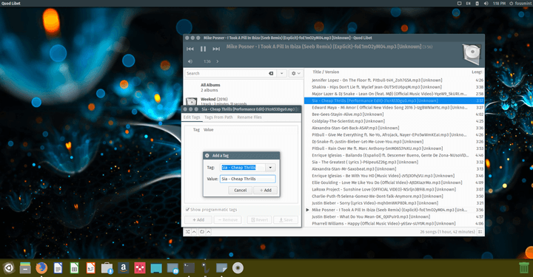Open the album browser preferences gear menu

[x=295, y=73]
